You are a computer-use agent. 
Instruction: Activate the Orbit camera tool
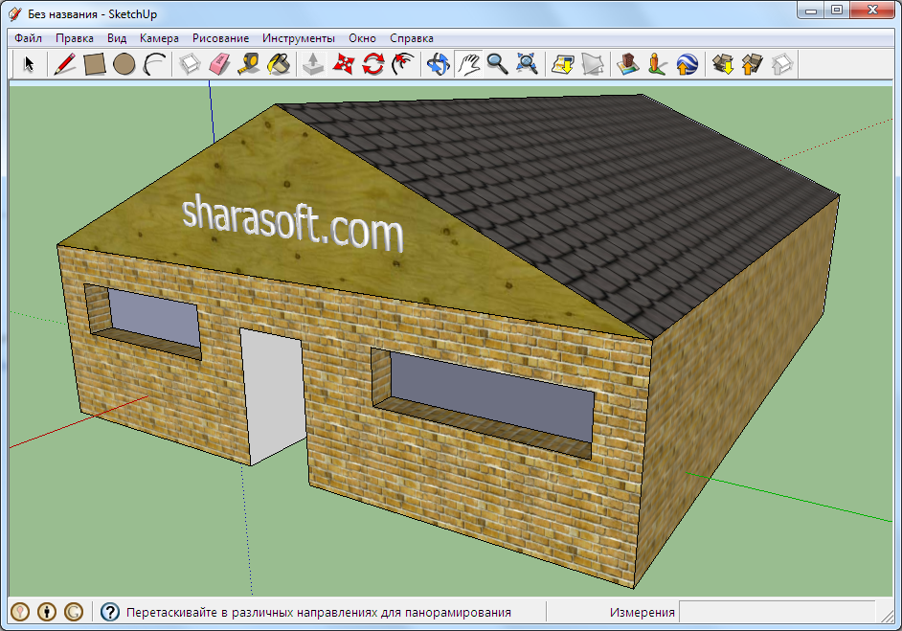439,64
